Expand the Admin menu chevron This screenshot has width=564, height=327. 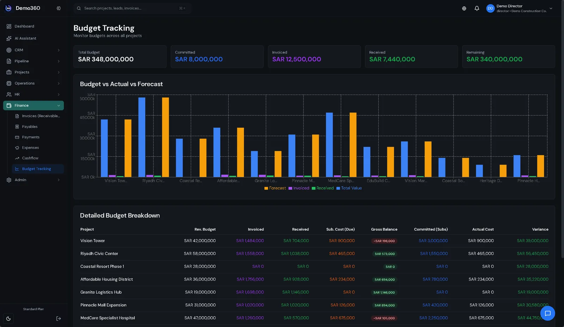pos(59,180)
